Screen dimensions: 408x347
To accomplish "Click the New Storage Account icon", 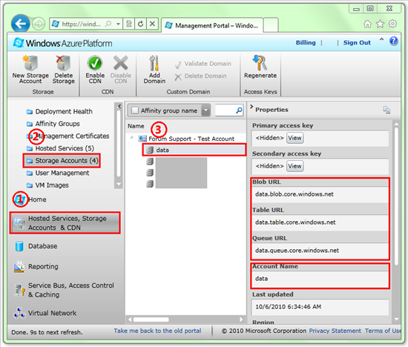I will [30, 63].
